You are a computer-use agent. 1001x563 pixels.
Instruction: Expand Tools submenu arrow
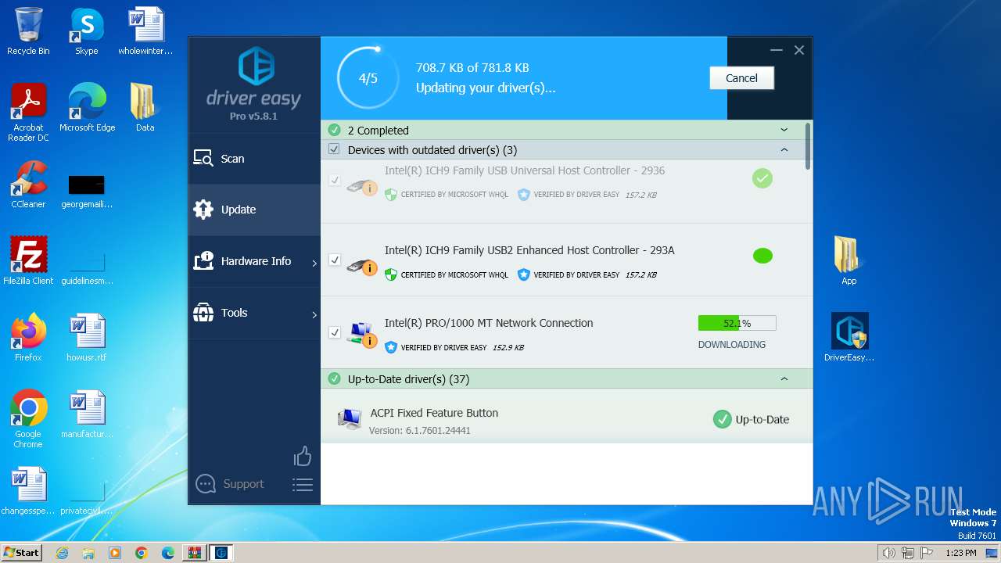(x=314, y=315)
